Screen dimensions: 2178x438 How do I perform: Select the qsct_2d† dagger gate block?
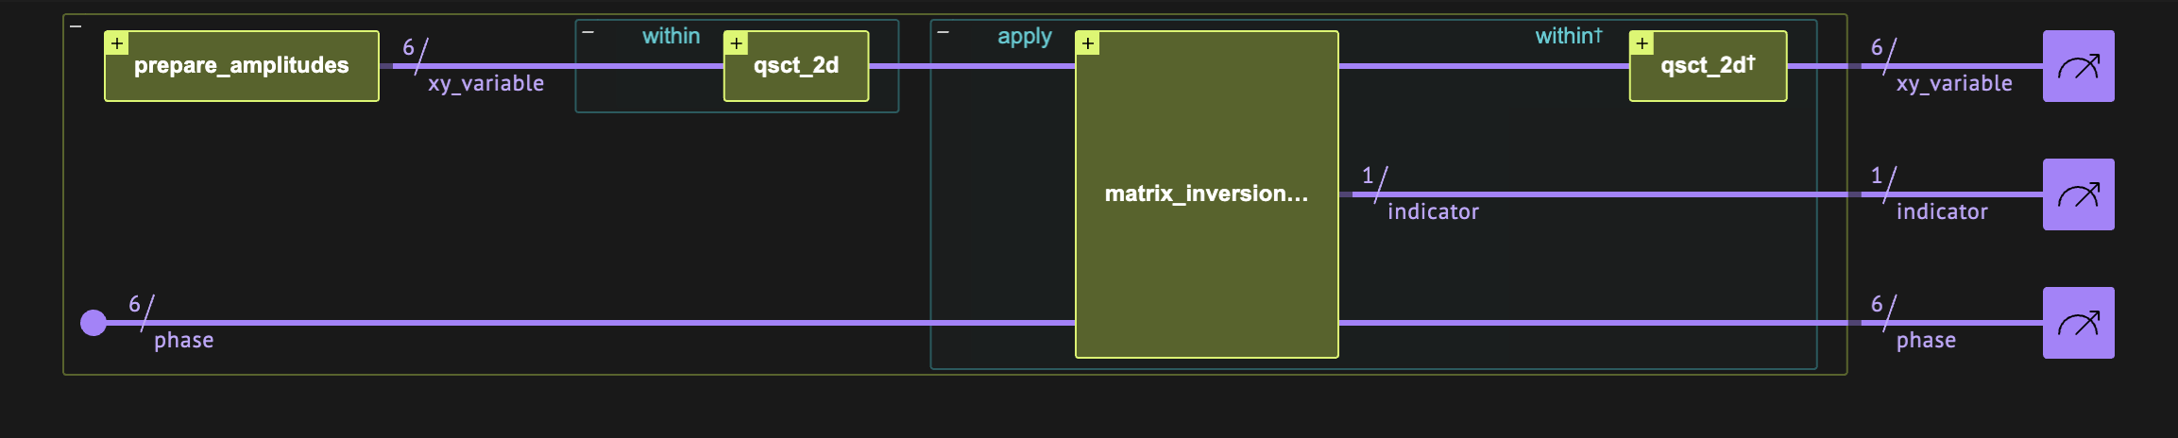click(x=1708, y=66)
